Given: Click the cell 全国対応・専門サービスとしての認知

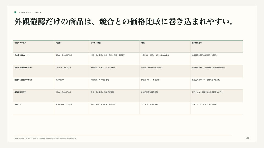Looking at the screenshot, I should pyautogui.click(x=165, y=59).
